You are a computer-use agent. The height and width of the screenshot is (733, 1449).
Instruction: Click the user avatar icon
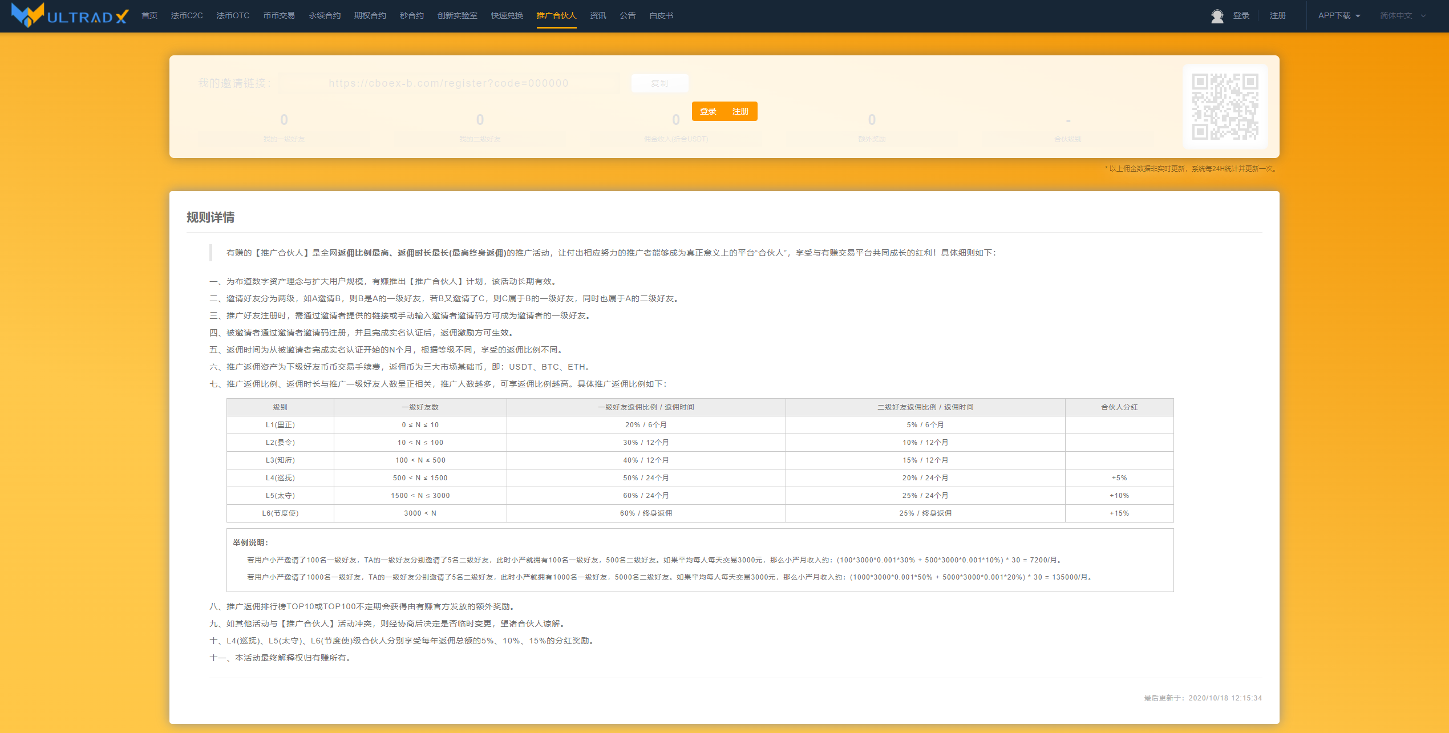click(x=1217, y=16)
